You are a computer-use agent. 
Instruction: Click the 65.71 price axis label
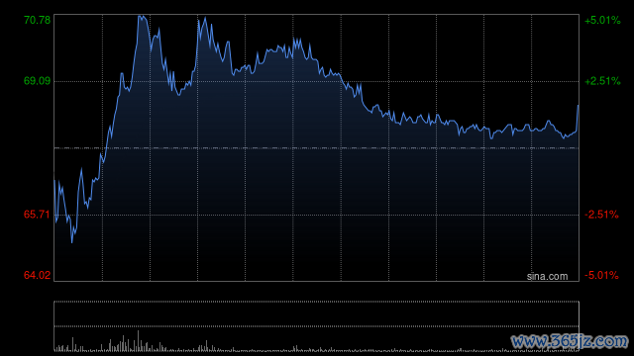pos(38,215)
